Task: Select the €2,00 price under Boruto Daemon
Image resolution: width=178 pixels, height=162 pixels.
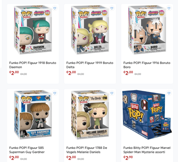Action: click(x=14, y=73)
